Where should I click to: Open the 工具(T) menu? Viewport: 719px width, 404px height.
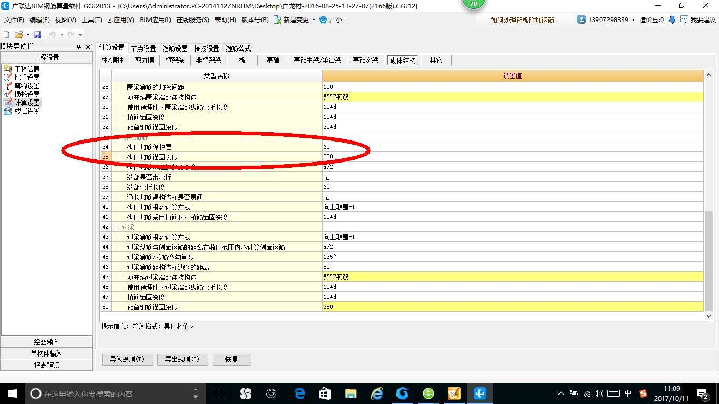coord(92,19)
